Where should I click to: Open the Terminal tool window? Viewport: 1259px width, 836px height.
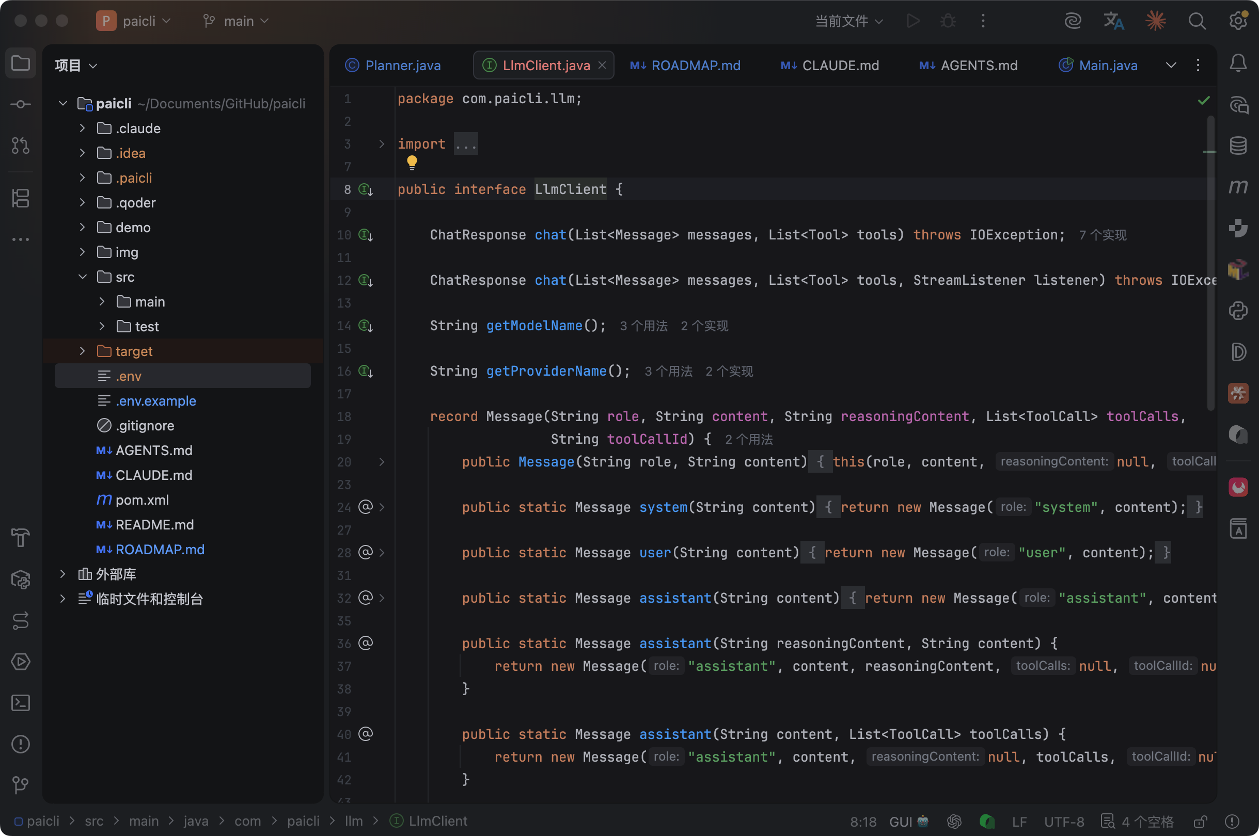tap(20, 703)
